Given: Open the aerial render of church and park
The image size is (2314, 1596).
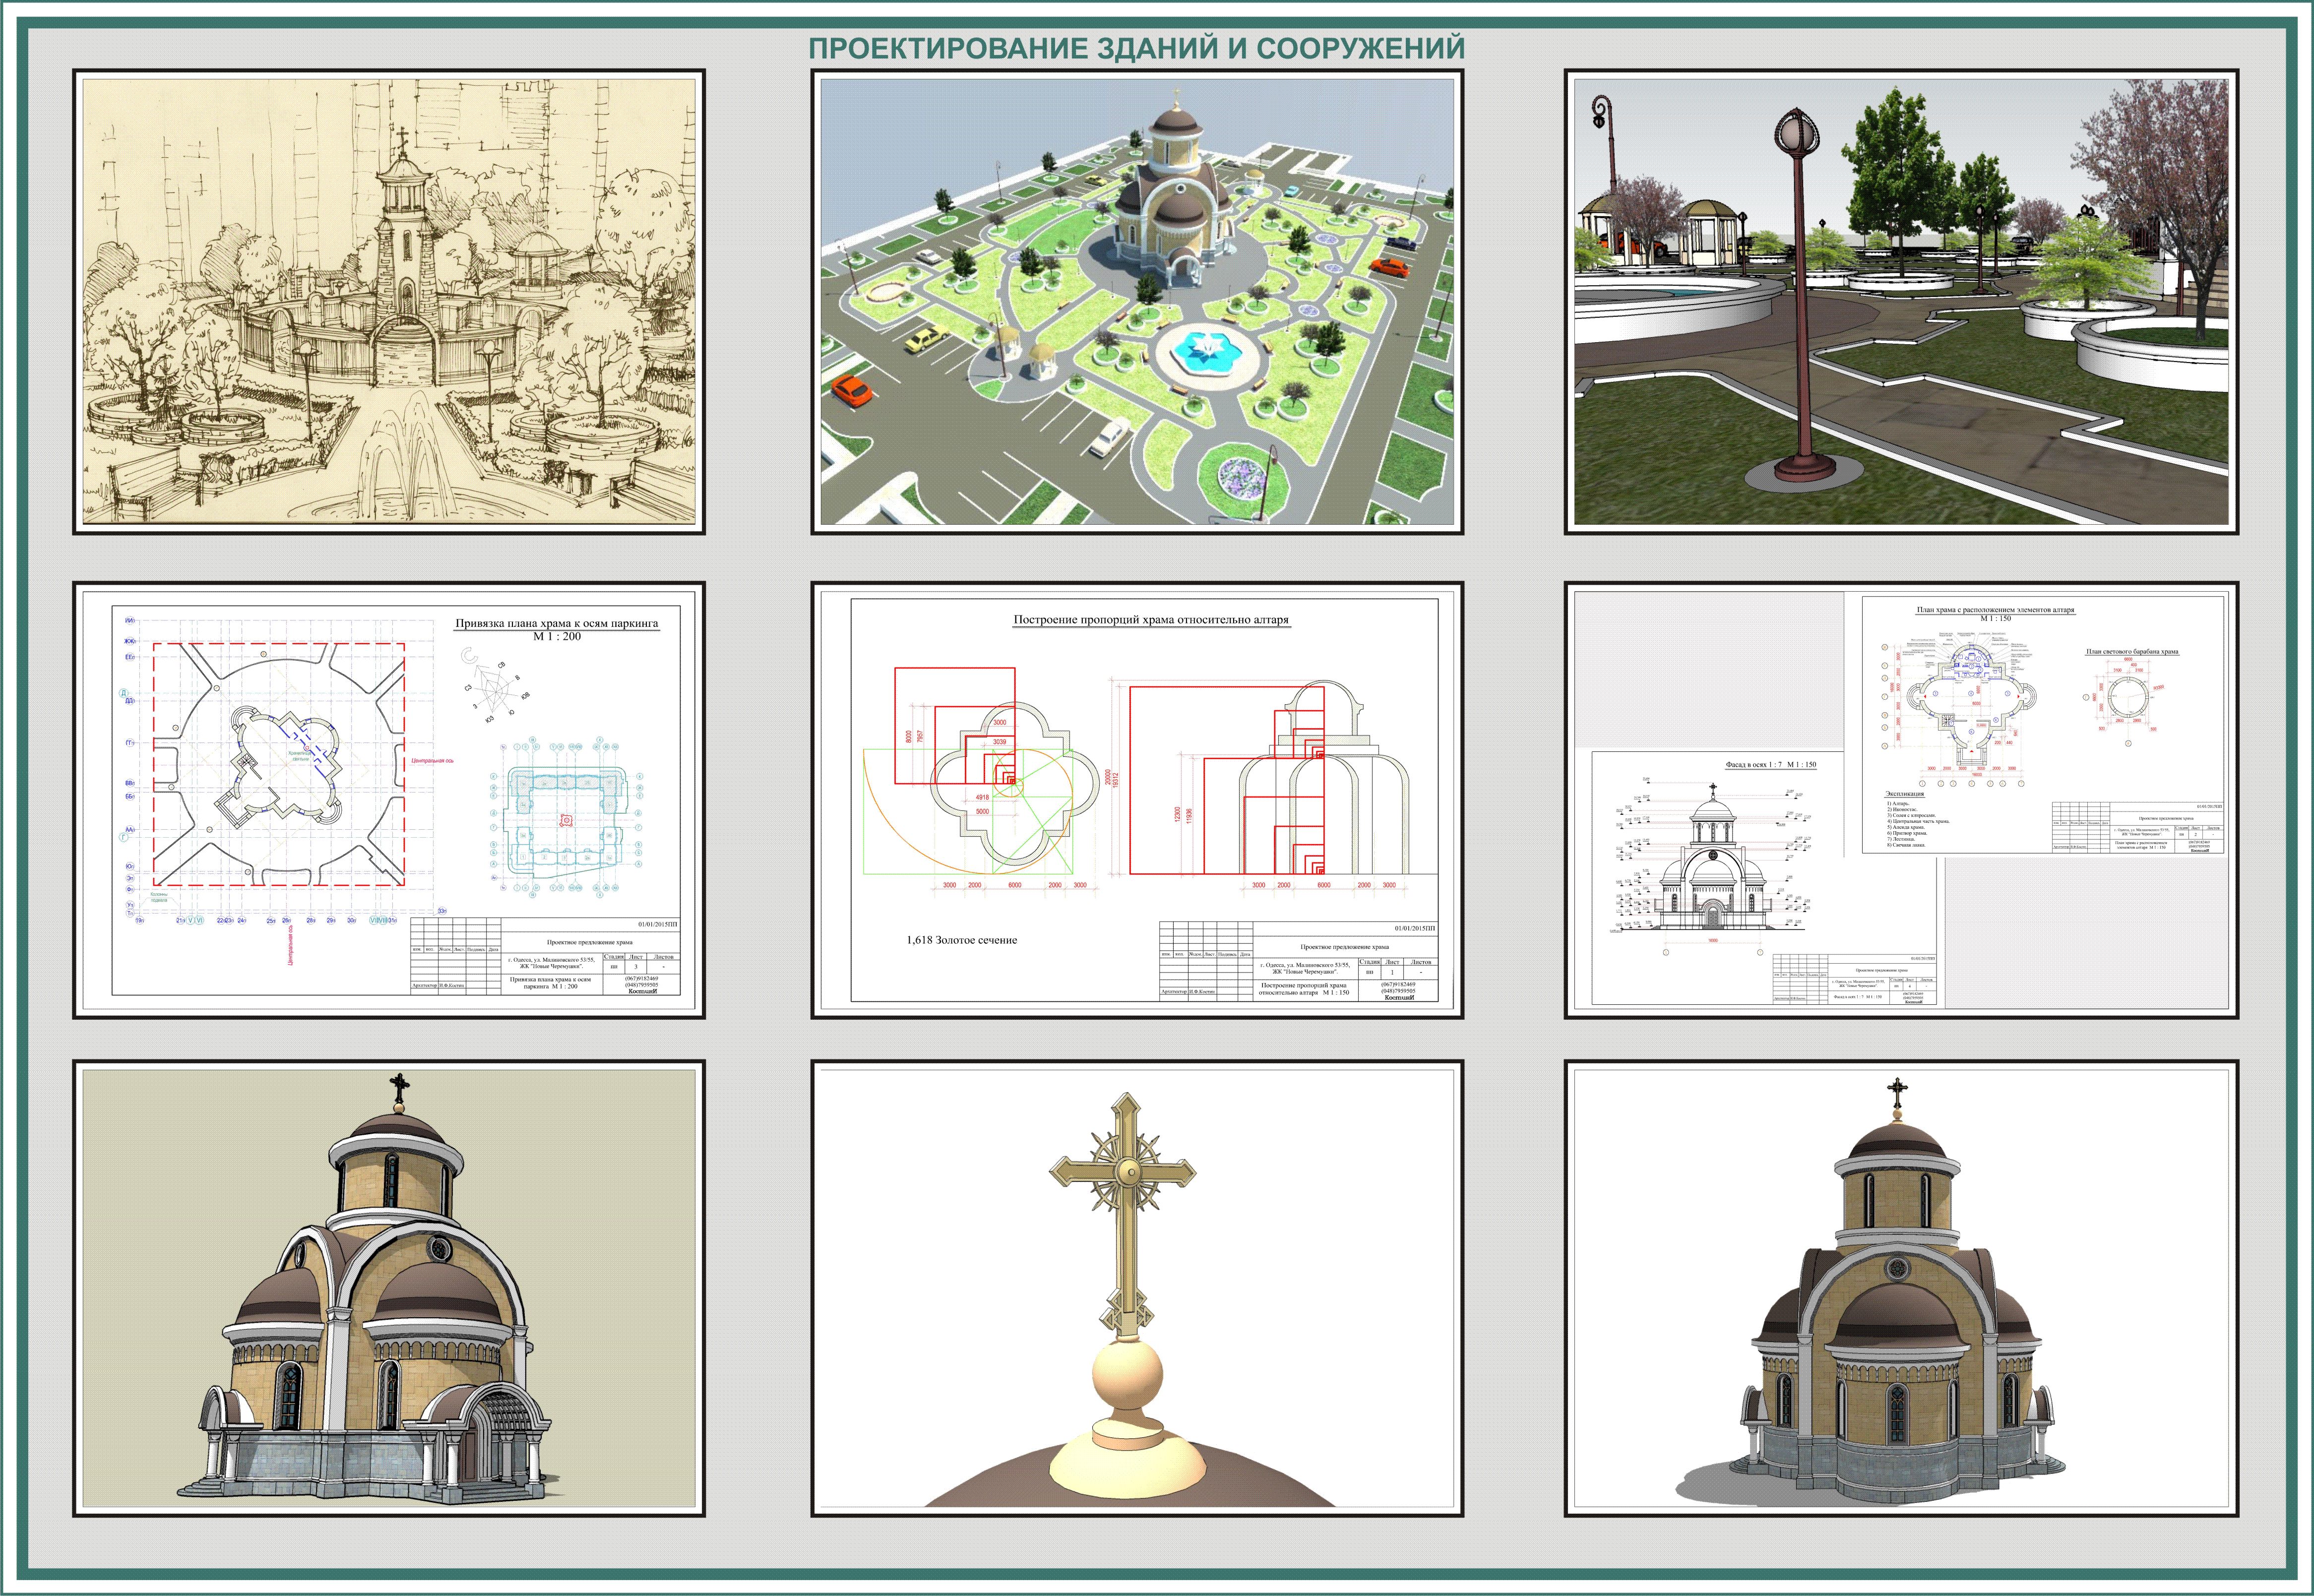Looking at the screenshot, I should (x=1137, y=301).
